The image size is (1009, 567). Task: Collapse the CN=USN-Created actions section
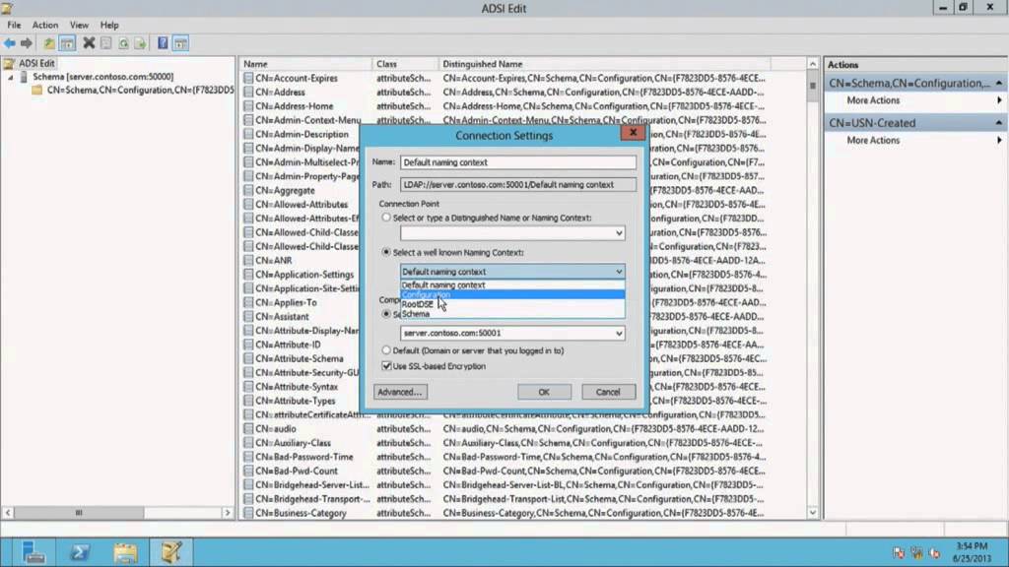click(x=999, y=123)
